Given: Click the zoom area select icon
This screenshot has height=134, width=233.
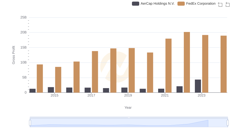Looking at the screenshot, I should click(x=220, y=4).
